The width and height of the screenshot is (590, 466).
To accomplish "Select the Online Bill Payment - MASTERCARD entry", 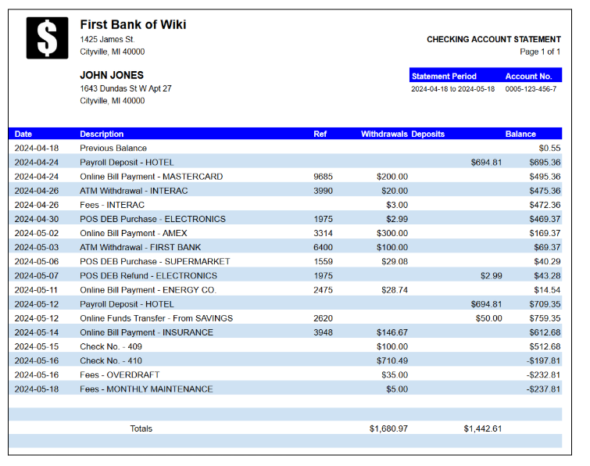I will click(151, 177).
